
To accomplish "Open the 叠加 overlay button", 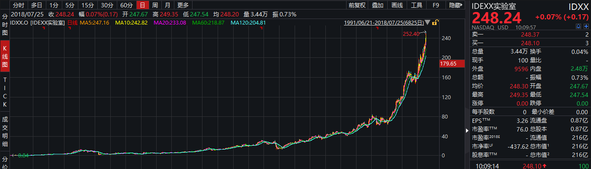I will [x=378, y=5].
